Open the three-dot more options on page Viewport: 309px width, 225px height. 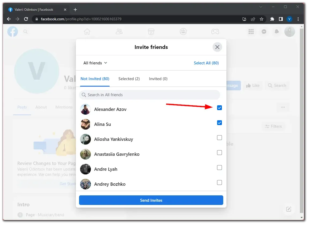(283, 107)
